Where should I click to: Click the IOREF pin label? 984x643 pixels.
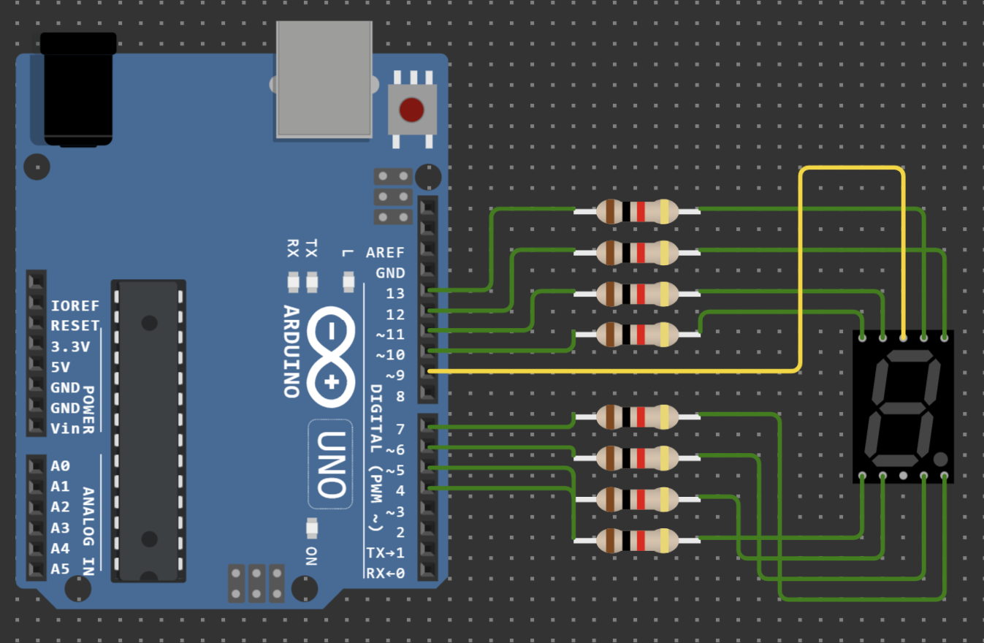pyautogui.click(x=75, y=305)
